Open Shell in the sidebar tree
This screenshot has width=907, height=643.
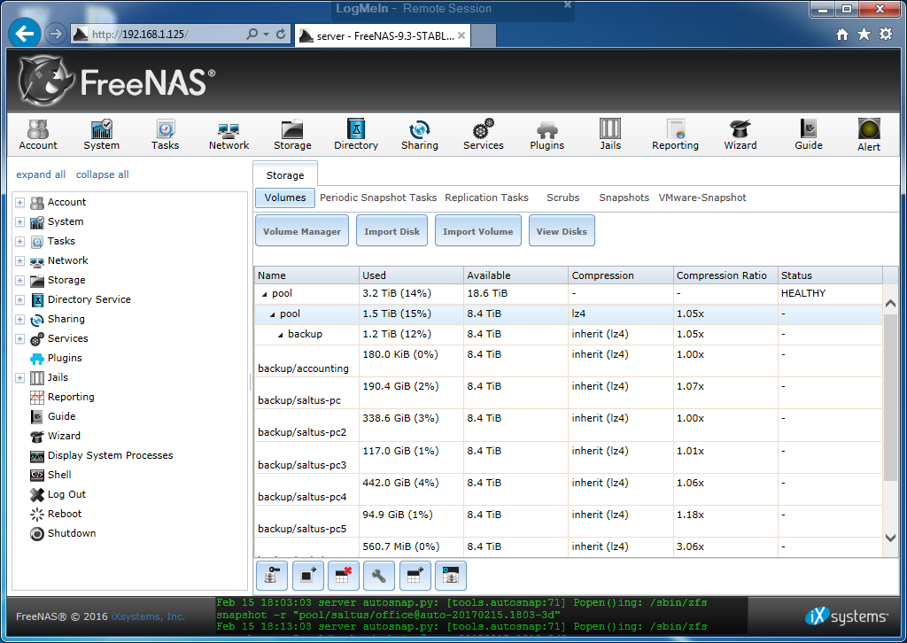(x=59, y=475)
